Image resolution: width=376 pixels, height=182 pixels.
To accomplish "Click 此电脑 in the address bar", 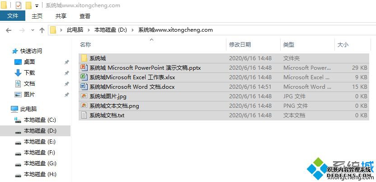I will [75, 30].
